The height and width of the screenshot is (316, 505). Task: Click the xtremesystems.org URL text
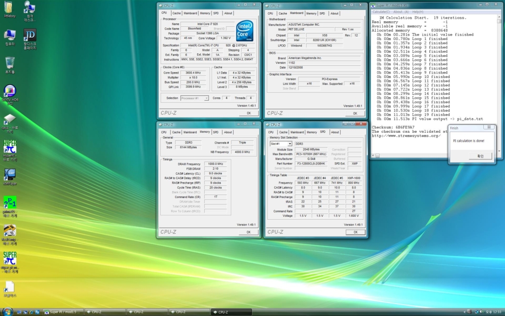[x=406, y=136]
